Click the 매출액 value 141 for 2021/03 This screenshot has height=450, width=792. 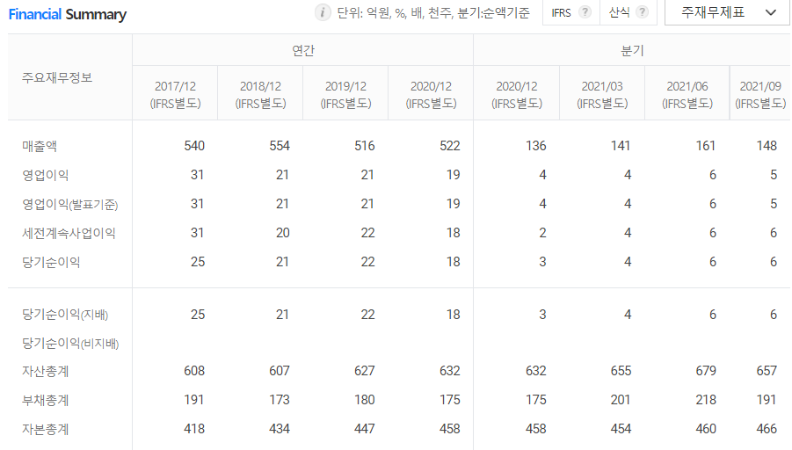point(621,146)
